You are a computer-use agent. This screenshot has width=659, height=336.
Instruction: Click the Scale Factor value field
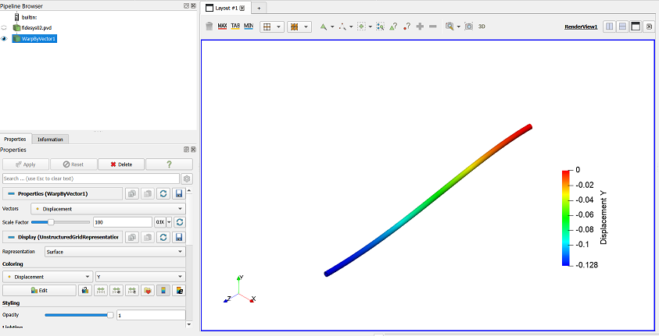[123, 222]
